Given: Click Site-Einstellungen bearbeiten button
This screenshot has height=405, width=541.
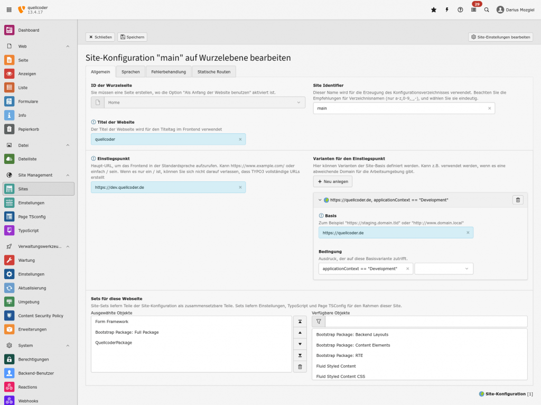Looking at the screenshot, I should tap(500, 37).
